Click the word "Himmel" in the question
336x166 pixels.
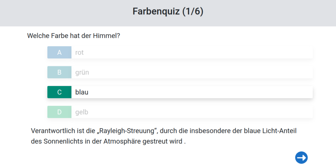tap(108, 35)
